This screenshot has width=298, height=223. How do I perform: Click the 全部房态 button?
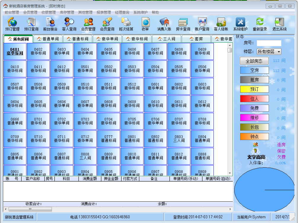pos(254,61)
